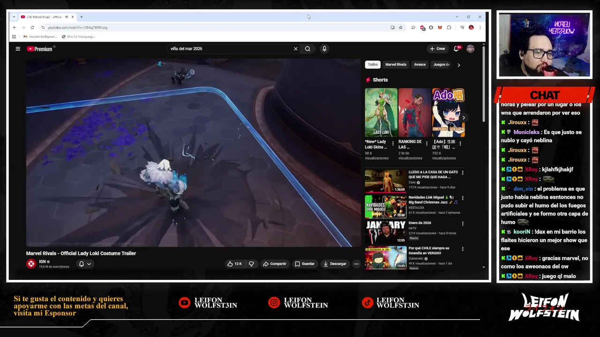Go to YouTube Premium home logo
Screen dimensions: 600x337
(40, 49)
